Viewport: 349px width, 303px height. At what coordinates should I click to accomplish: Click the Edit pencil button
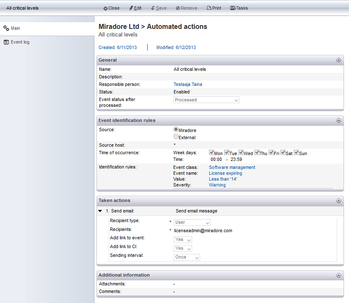pos(135,8)
